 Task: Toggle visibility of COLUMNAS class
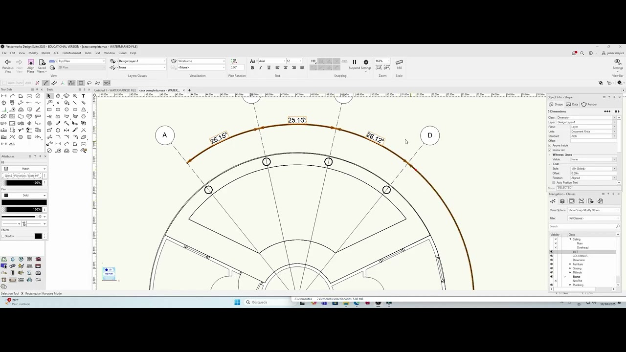[x=551, y=256]
